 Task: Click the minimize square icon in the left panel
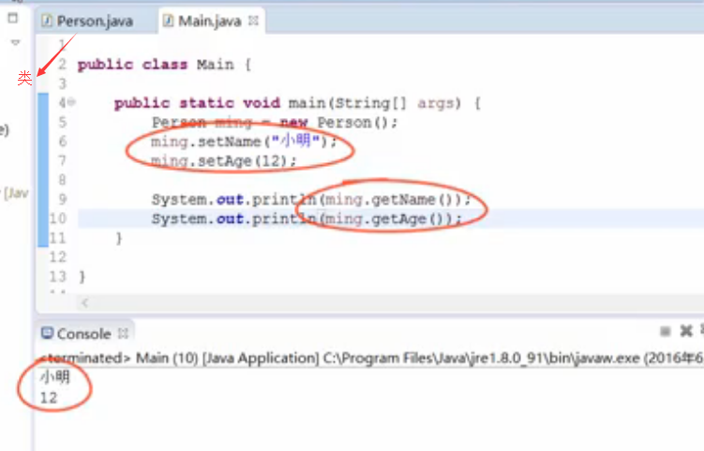[x=13, y=18]
